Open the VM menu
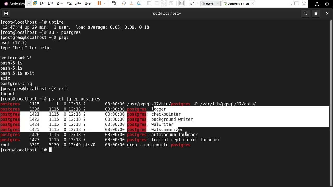 point(69,3)
